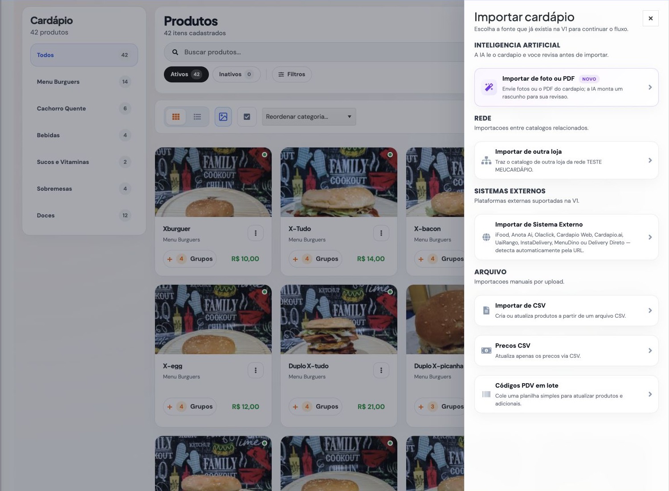Click the Buscar produtos search field
This screenshot has width=669, height=491.
pos(314,52)
